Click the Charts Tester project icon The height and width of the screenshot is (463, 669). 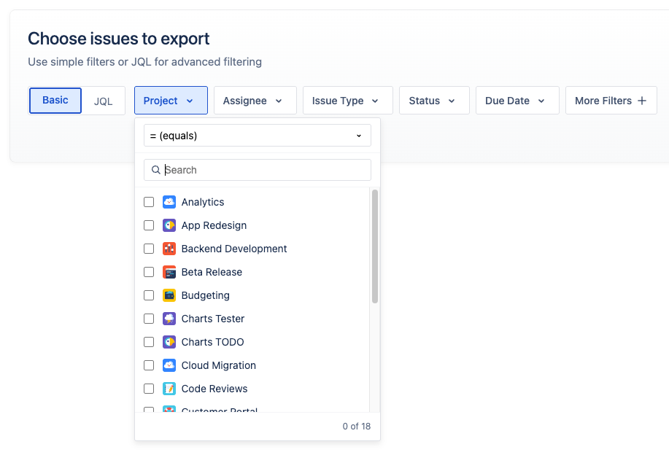pos(169,319)
